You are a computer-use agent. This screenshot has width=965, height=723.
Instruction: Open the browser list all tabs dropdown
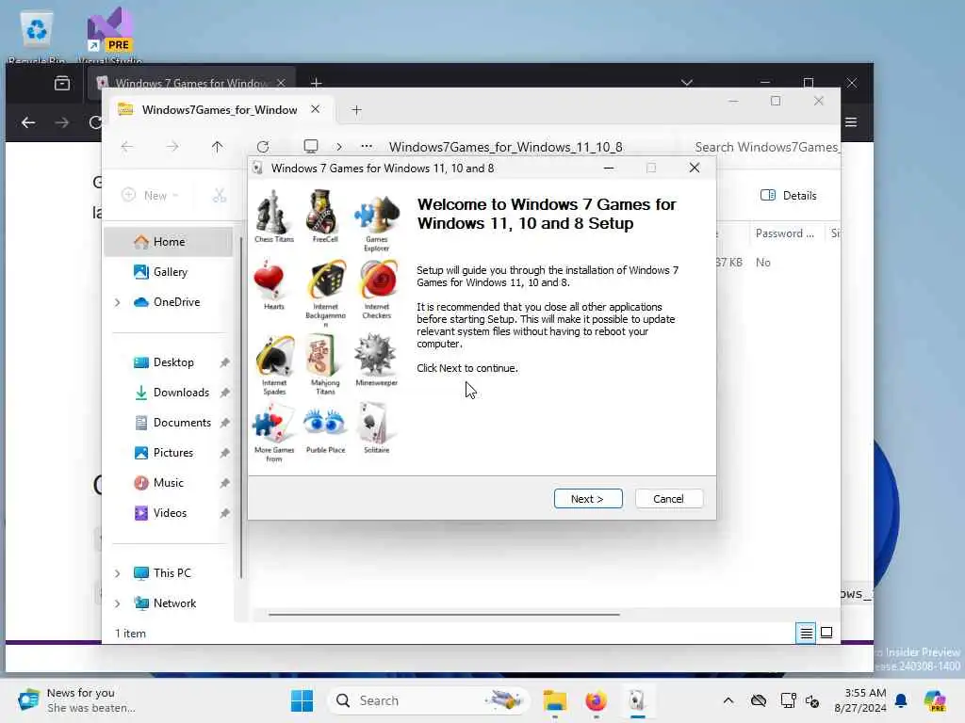[x=687, y=83]
